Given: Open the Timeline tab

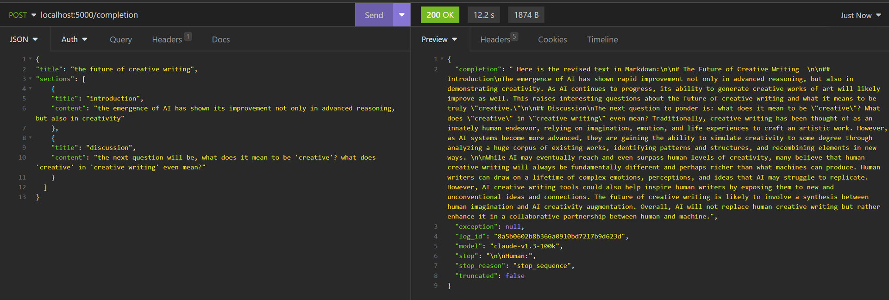Looking at the screenshot, I should coord(602,39).
